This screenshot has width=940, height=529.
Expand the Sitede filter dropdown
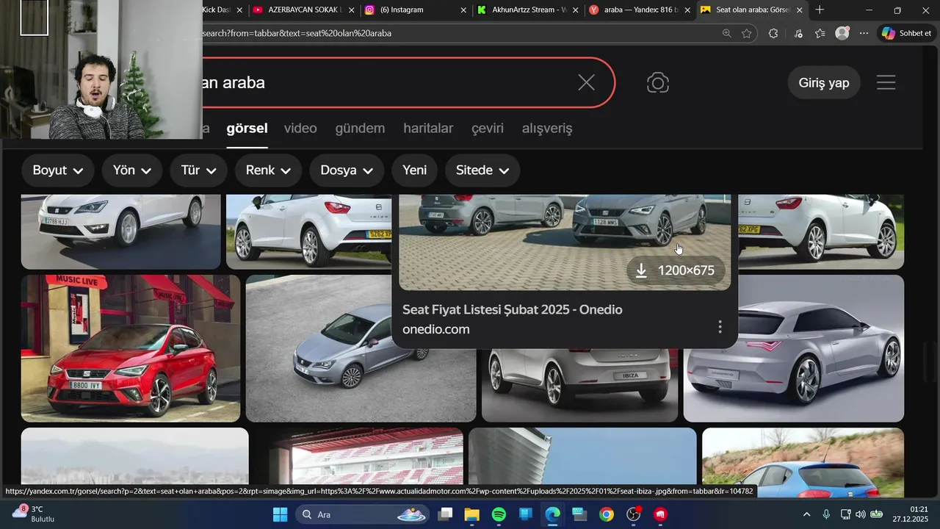tap(482, 170)
